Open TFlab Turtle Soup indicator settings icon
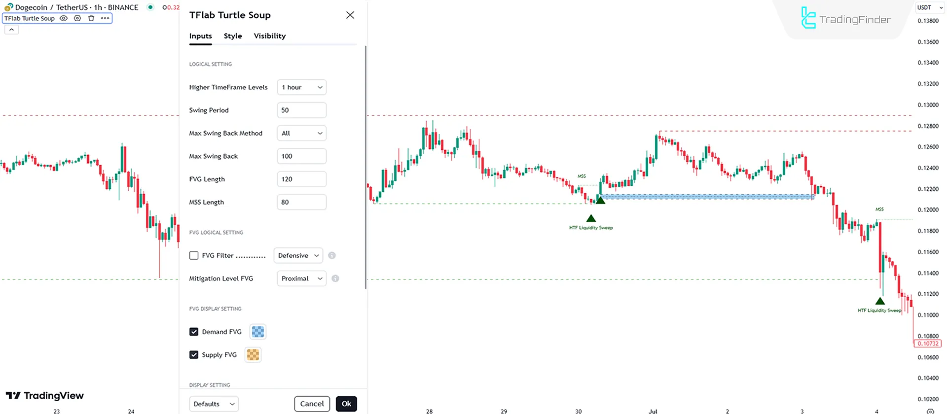This screenshot has height=414, width=947. pos(77,18)
